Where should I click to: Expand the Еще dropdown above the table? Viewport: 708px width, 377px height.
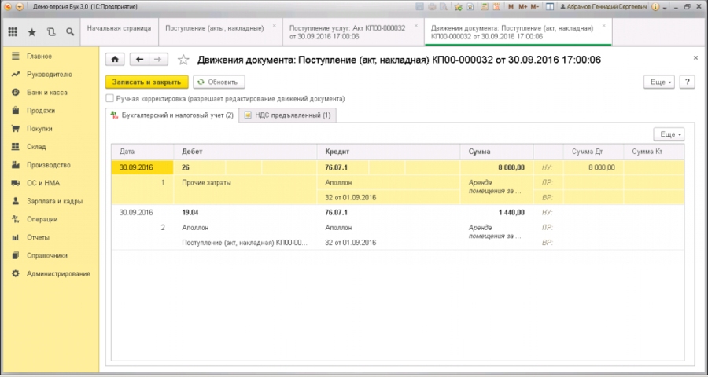click(x=669, y=134)
